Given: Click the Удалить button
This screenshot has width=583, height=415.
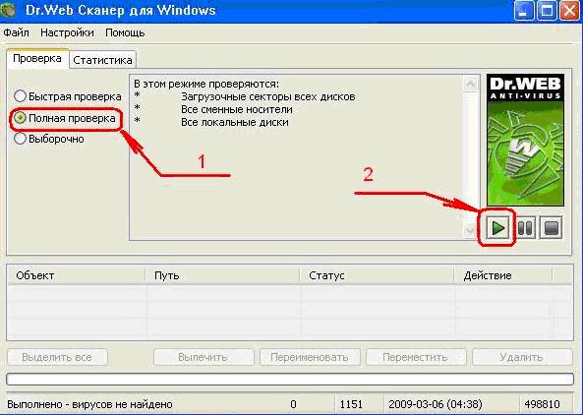Looking at the screenshot, I should coord(522,357).
